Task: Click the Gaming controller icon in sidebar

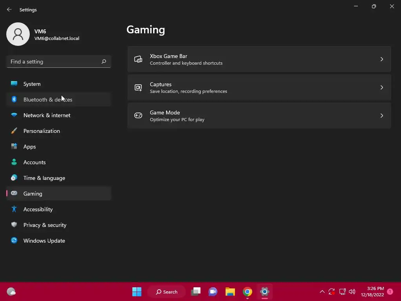Action: [x=14, y=193]
